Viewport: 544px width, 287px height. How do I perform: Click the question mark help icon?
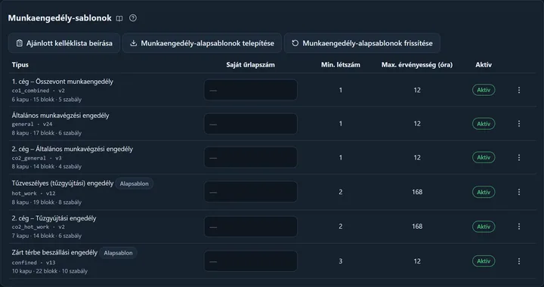point(132,18)
